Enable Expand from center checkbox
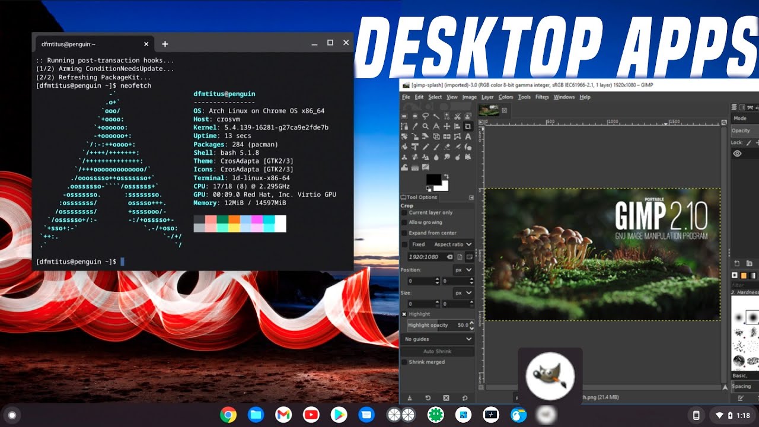Image resolution: width=759 pixels, height=427 pixels. pyautogui.click(x=404, y=233)
